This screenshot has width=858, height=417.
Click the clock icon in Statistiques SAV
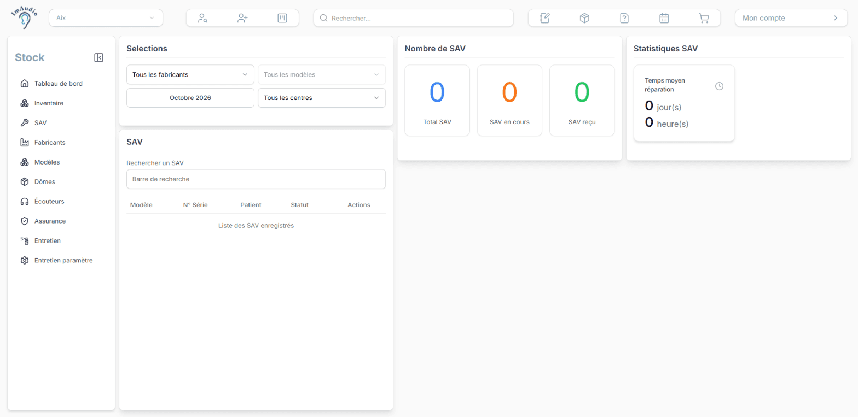pyautogui.click(x=720, y=86)
